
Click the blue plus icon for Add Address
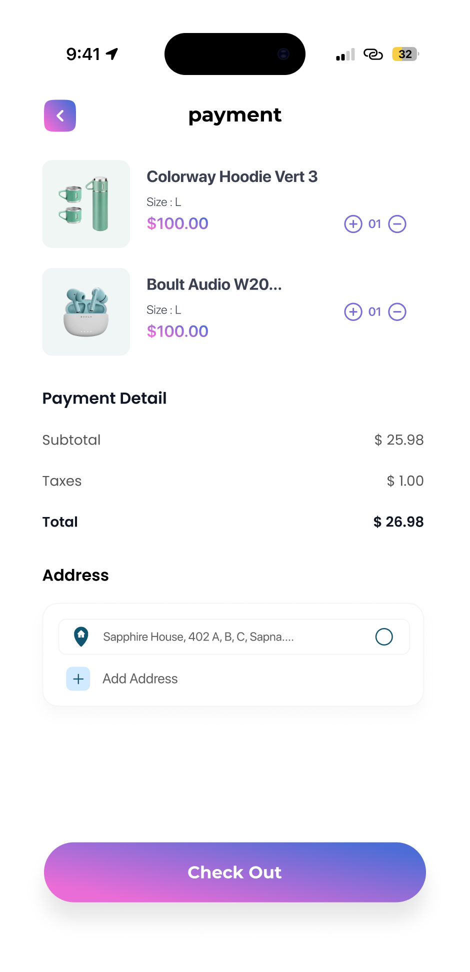[x=78, y=679]
